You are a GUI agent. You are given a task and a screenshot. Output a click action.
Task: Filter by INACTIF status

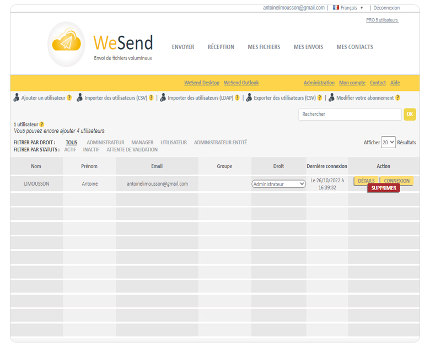coord(91,150)
